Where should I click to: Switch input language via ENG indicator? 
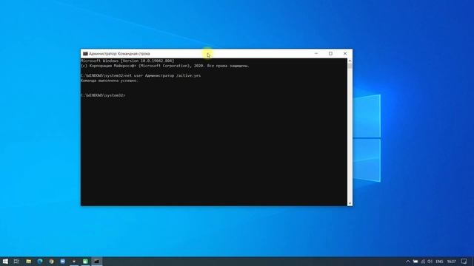[x=439, y=262]
